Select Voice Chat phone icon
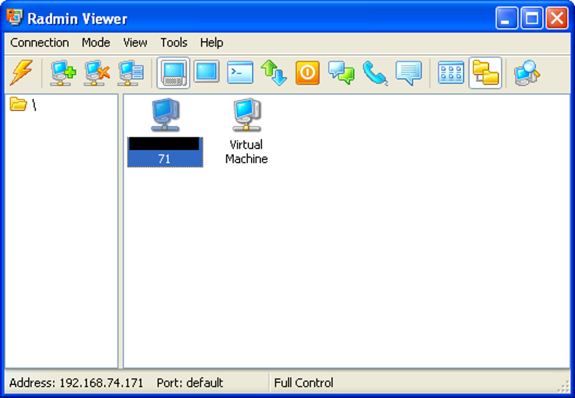 pos(375,73)
